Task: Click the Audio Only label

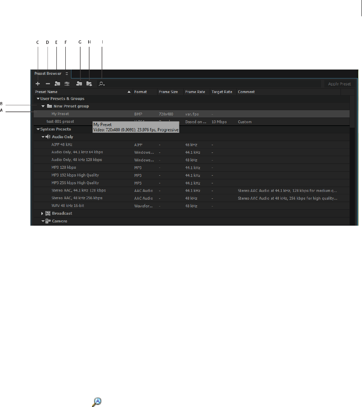Action: coord(62,137)
